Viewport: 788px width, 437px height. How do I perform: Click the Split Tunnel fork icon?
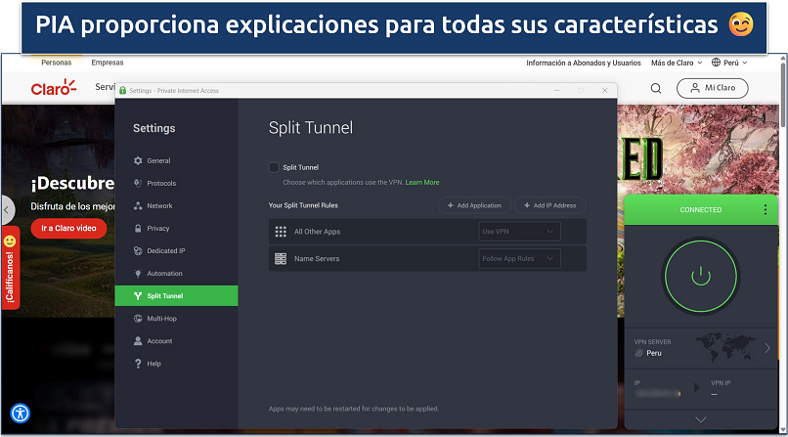[138, 296]
